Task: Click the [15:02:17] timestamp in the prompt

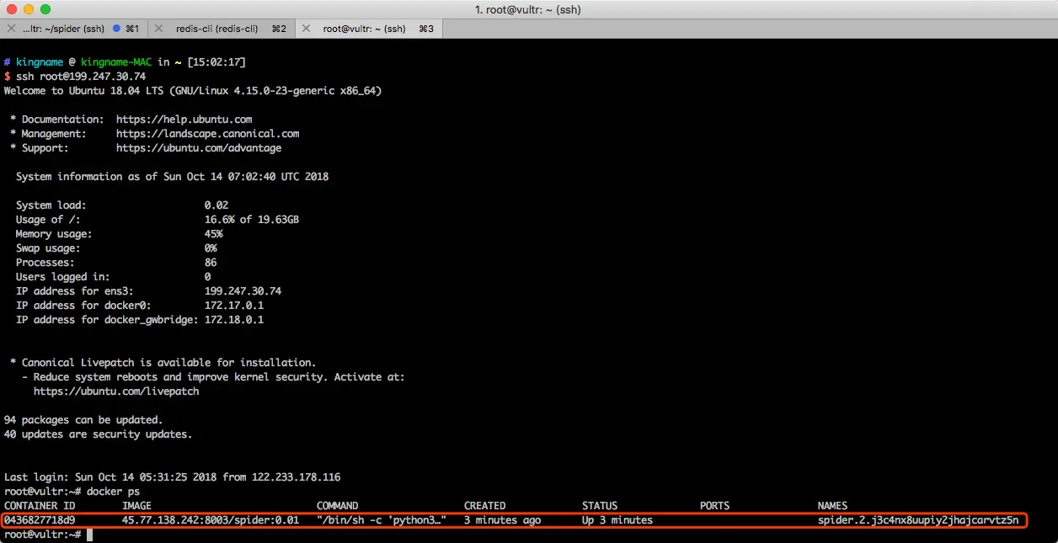Action: (x=216, y=62)
